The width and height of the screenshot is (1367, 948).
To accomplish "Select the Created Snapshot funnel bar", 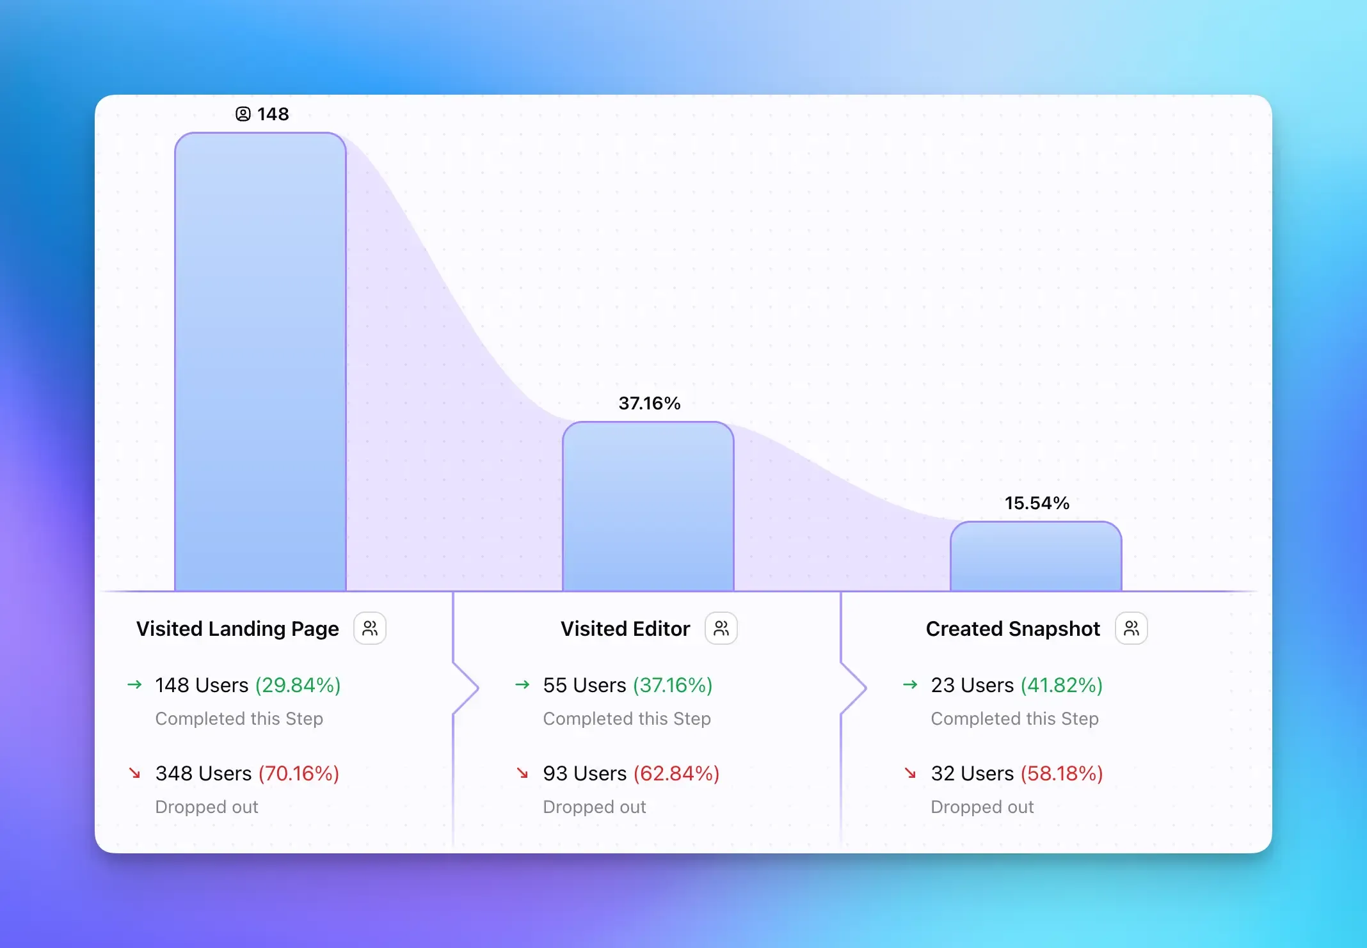I will pos(1036,556).
